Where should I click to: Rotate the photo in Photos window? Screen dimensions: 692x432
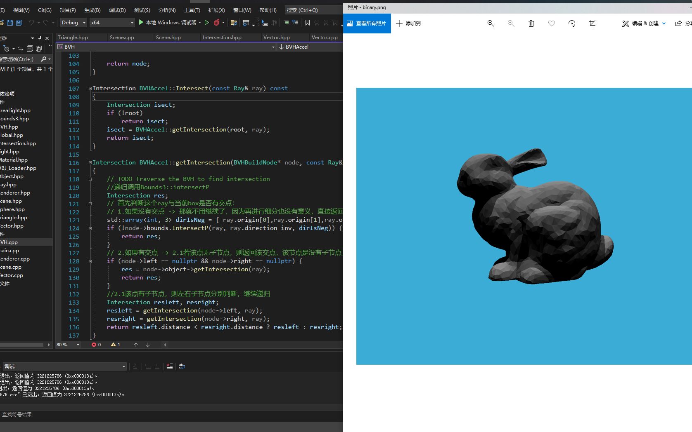click(x=572, y=23)
